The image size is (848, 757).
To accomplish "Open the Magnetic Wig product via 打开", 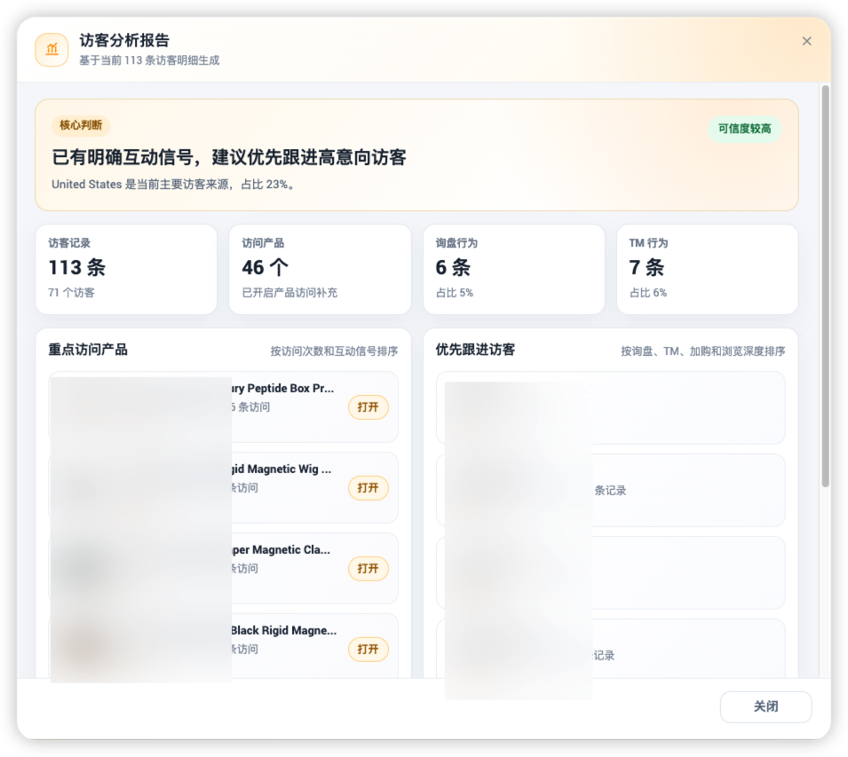I will 368,488.
